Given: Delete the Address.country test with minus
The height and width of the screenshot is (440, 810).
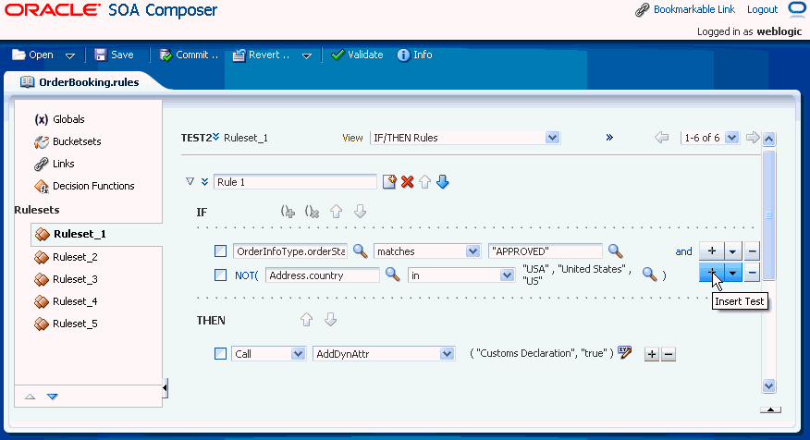Looking at the screenshot, I should click(752, 273).
